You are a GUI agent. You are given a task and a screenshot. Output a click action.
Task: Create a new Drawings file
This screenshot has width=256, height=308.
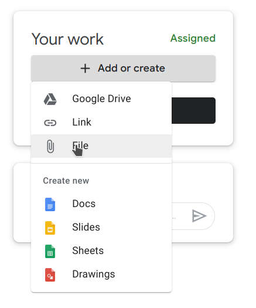101,275
